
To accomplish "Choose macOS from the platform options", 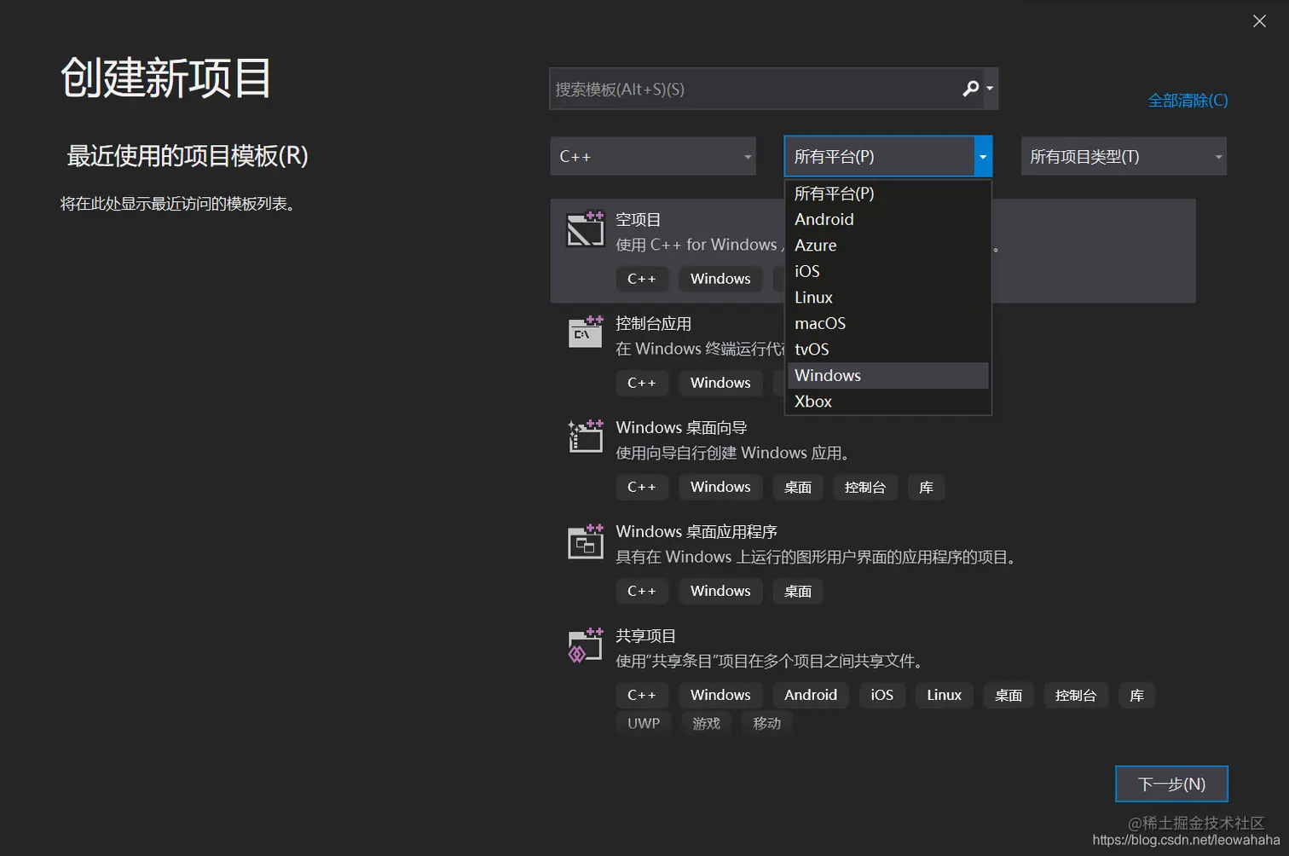I will (819, 323).
